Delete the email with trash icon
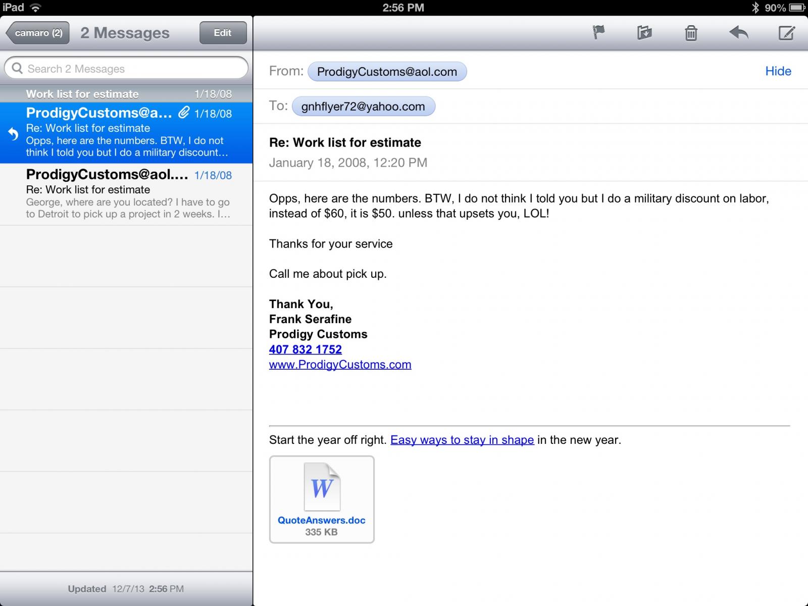808x606 pixels. click(691, 33)
